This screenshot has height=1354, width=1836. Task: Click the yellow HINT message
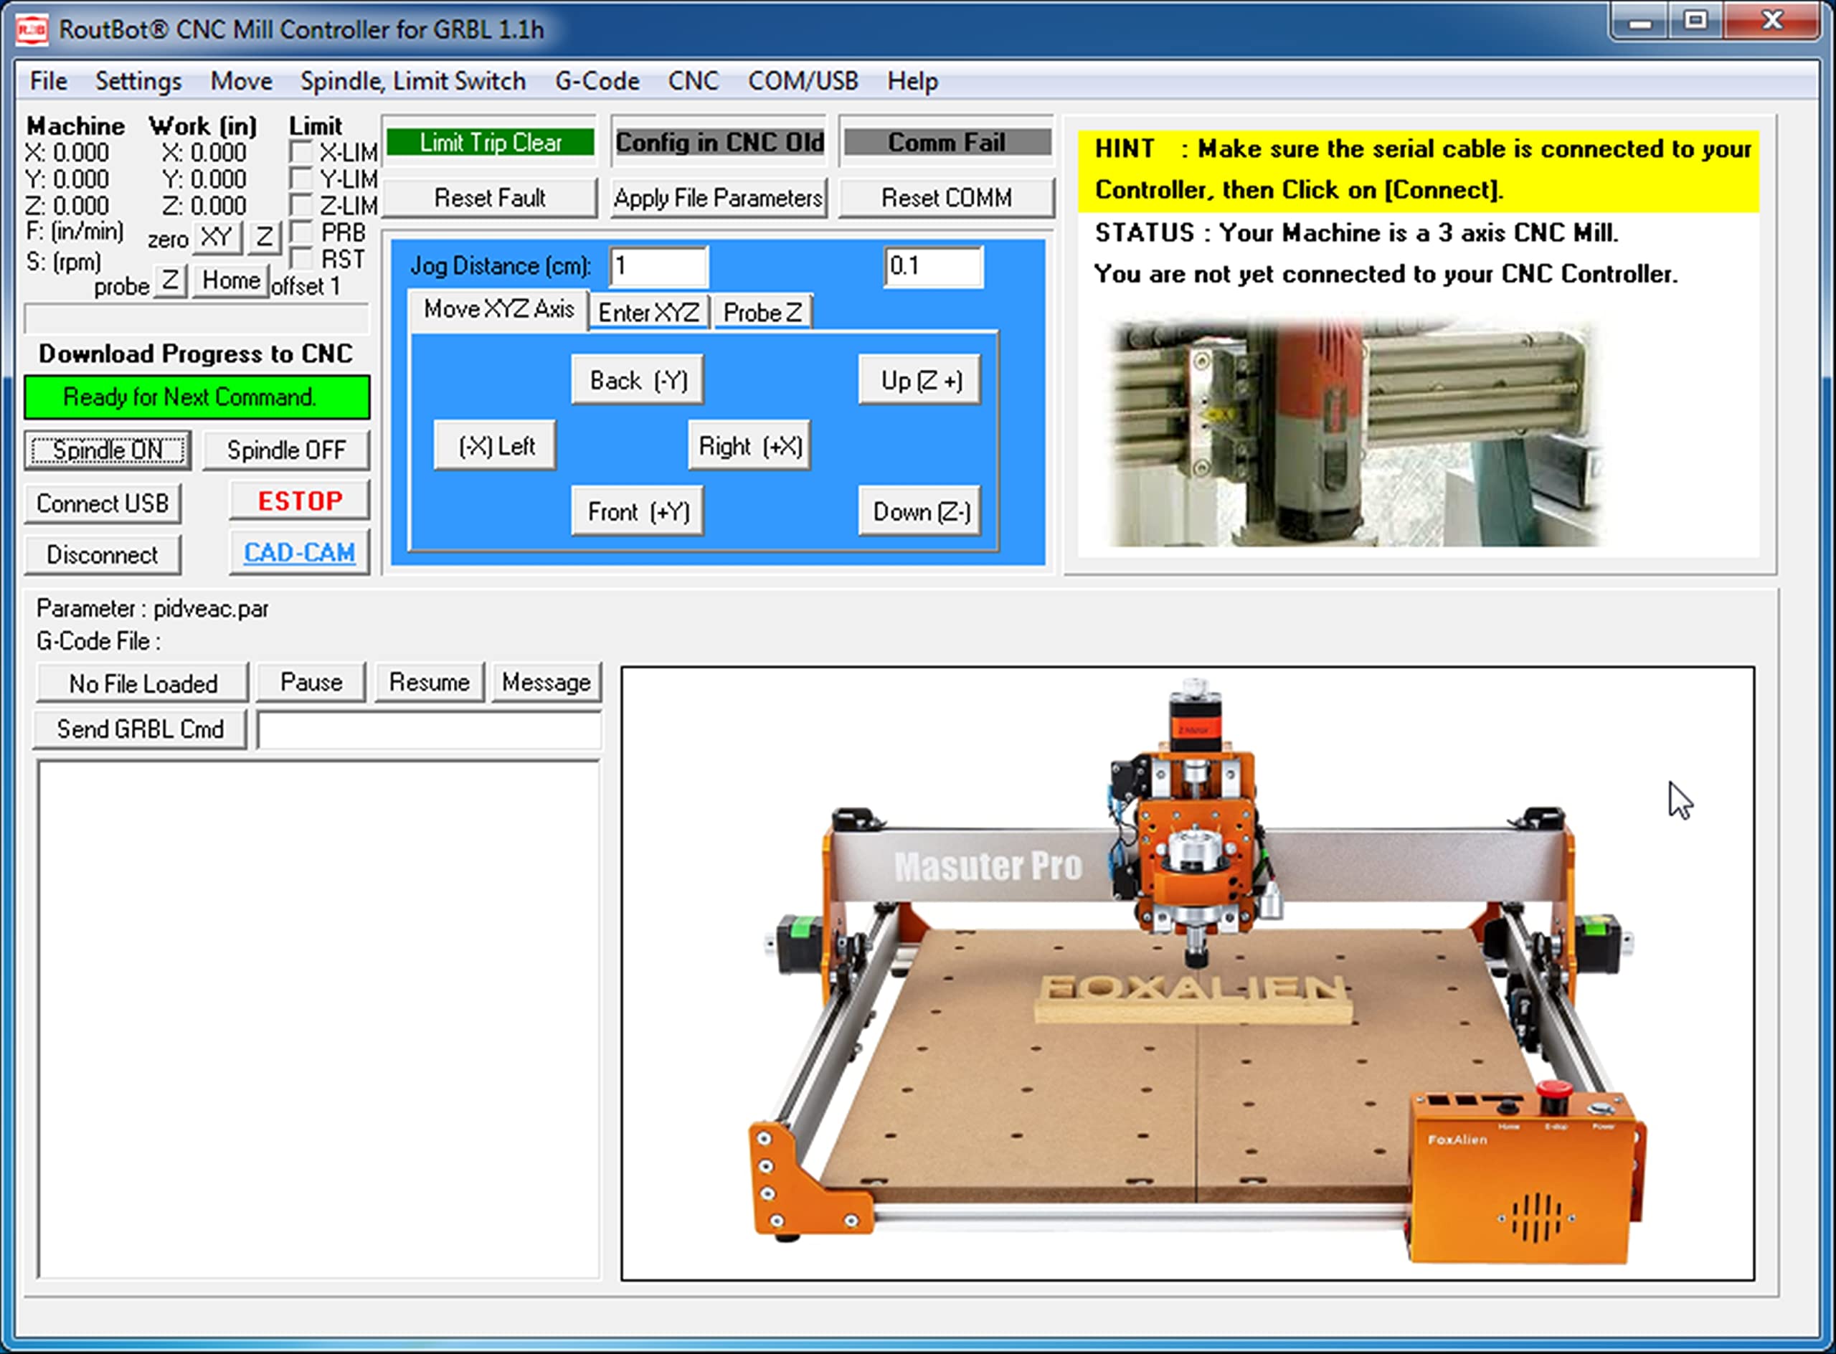click(1419, 170)
